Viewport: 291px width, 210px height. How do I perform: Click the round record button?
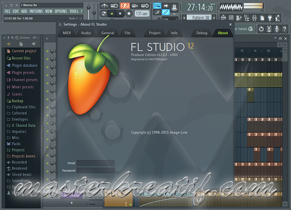129,13
